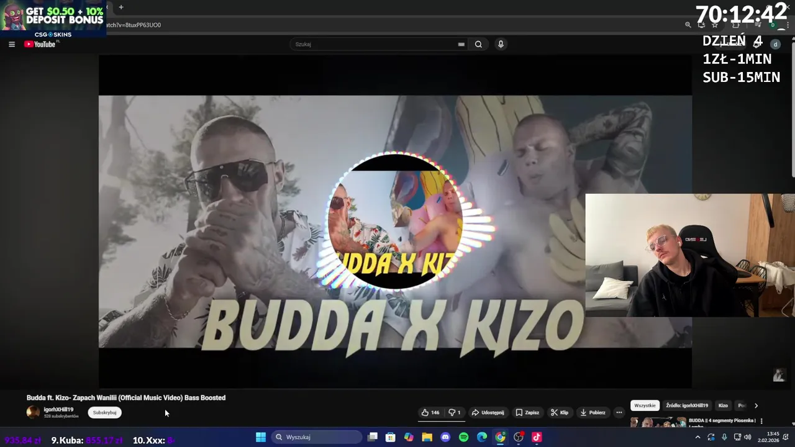This screenshot has width=795, height=447.
Task: Click the browser zoom magnifier icon
Action: 688,25
